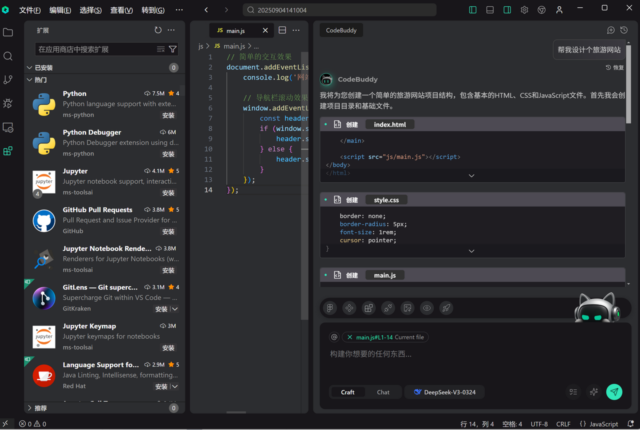Install the Python Debugger extension
640x430 pixels.
168,154
